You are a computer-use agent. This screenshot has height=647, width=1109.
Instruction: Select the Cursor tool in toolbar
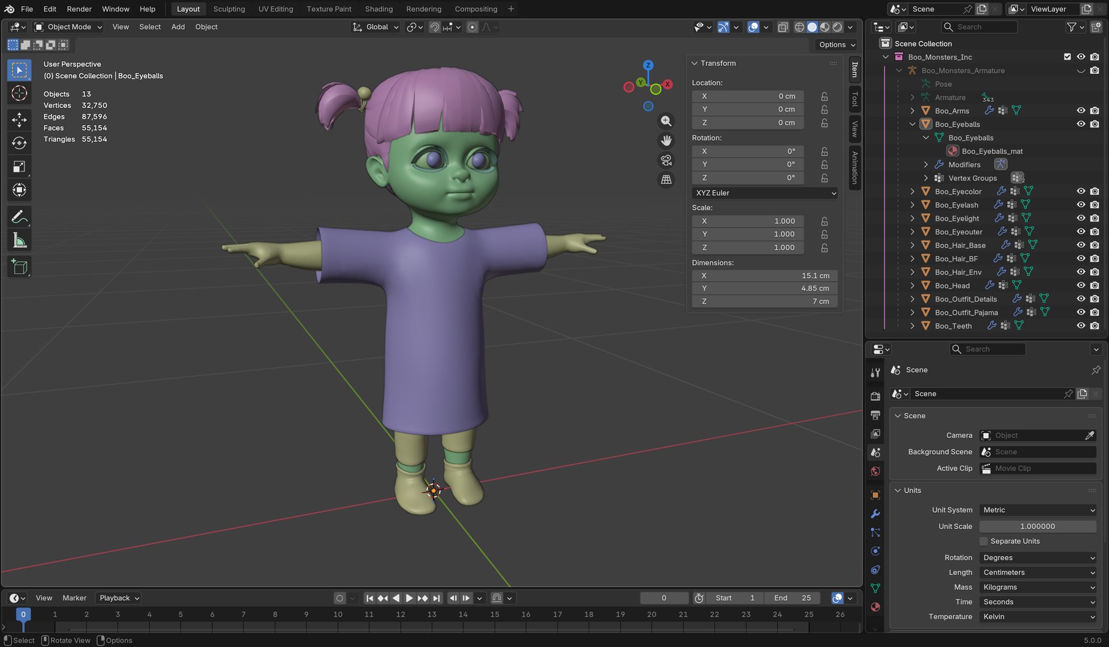pyautogui.click(x=19, y=93)
